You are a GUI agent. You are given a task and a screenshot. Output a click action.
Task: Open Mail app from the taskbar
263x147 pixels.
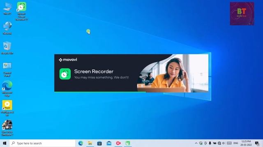[x=109, y=143]
